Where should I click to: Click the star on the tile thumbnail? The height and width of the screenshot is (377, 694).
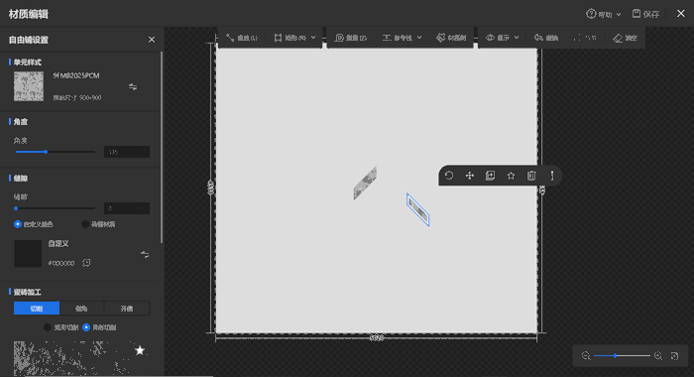(140, 350)
